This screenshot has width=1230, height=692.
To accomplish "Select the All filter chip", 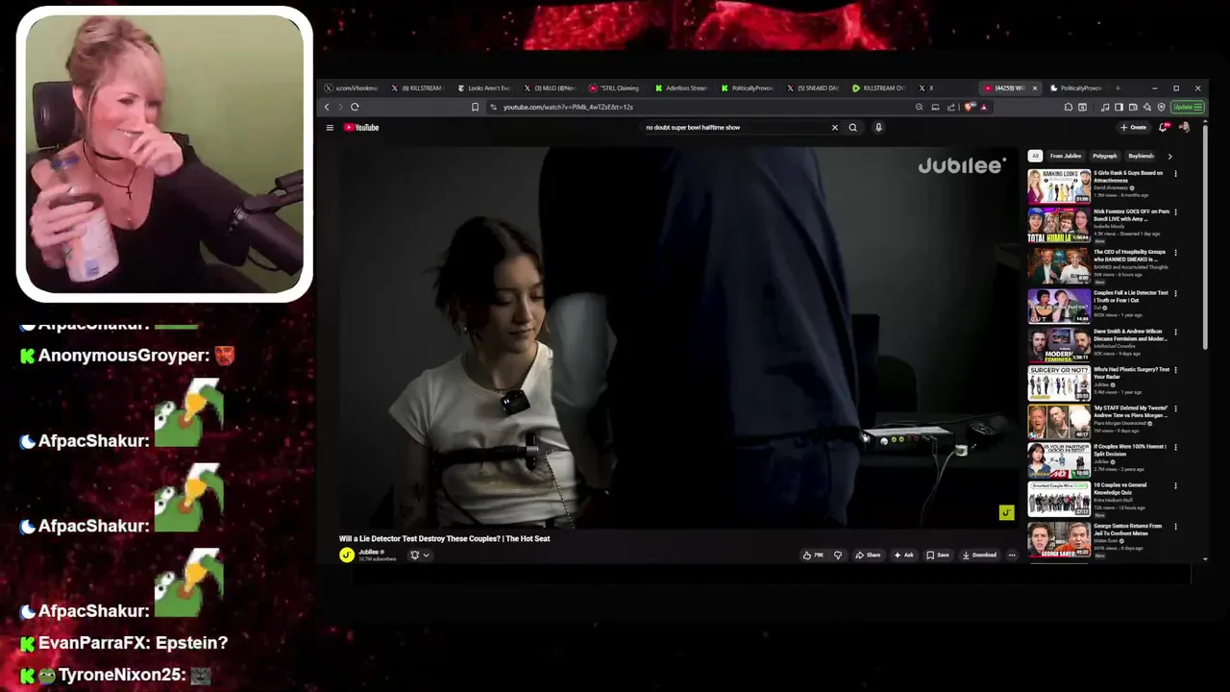I will [x=1035, y=156].
